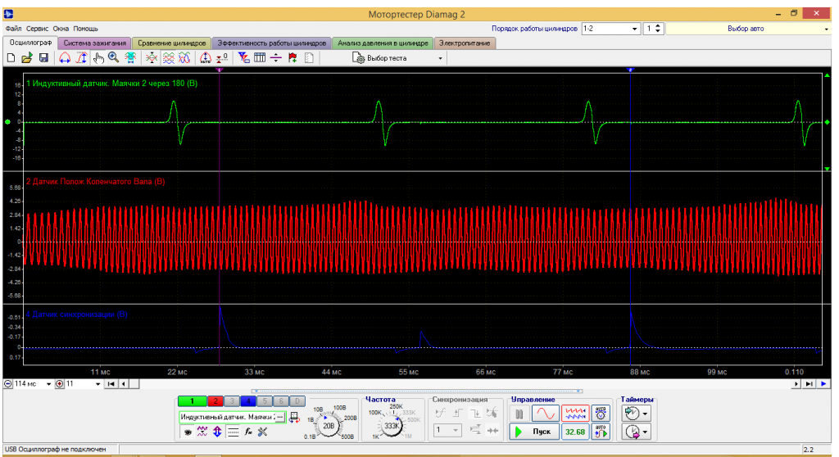Create a new oscillogram file
839x457 pixels.
pos(11,58)
